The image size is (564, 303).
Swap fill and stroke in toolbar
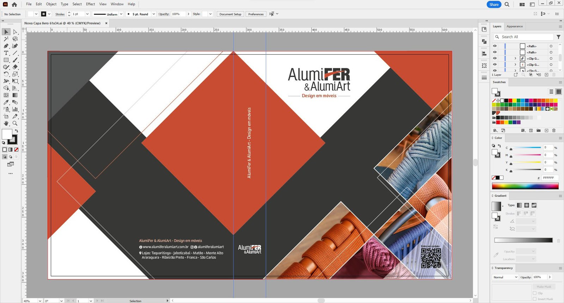(x=16, y=131)
